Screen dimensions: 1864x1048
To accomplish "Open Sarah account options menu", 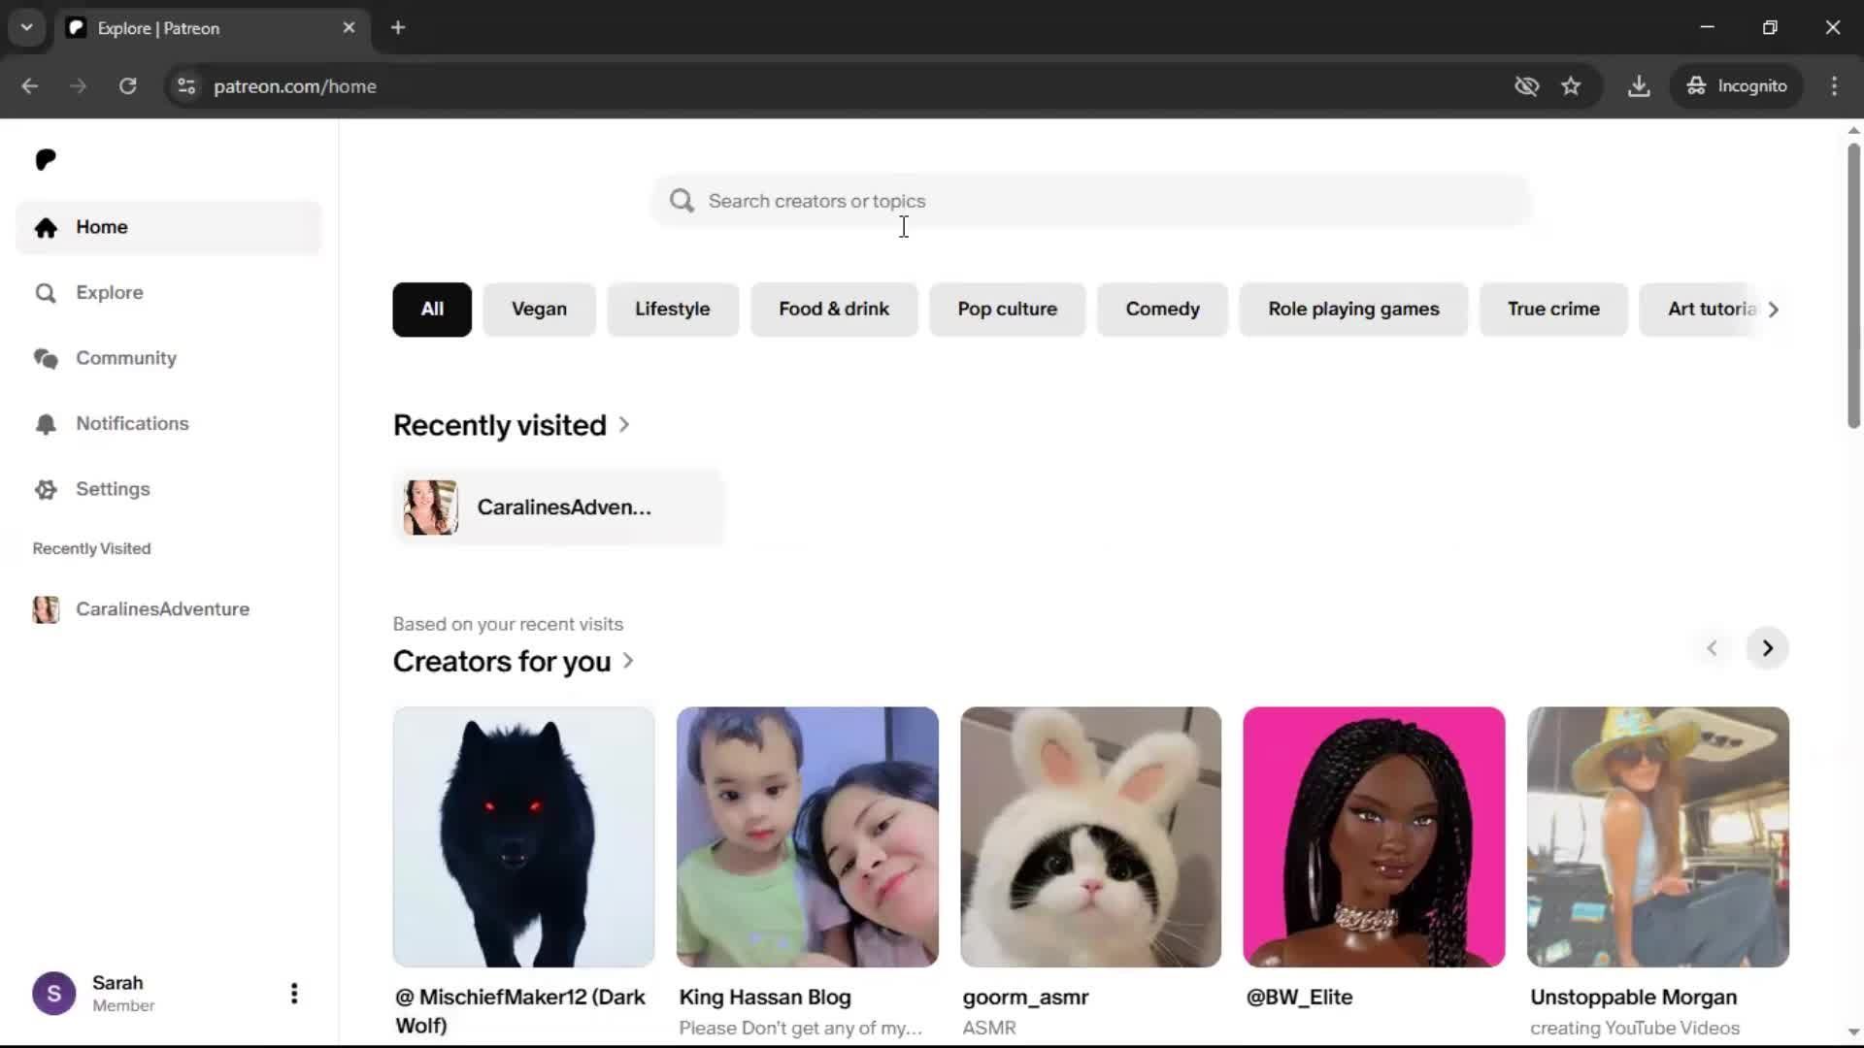I will [294, 993].
